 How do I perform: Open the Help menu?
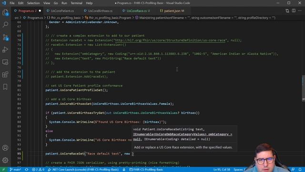click(89, 3)
